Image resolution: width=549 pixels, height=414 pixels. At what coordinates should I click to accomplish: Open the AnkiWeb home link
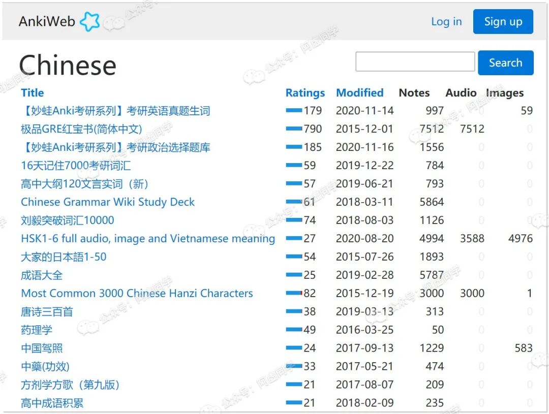pyautogui.click(x=47, y=21)
